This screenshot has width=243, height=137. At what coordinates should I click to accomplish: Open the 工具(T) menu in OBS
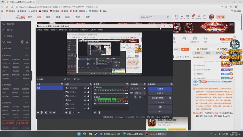pos(93,30)
